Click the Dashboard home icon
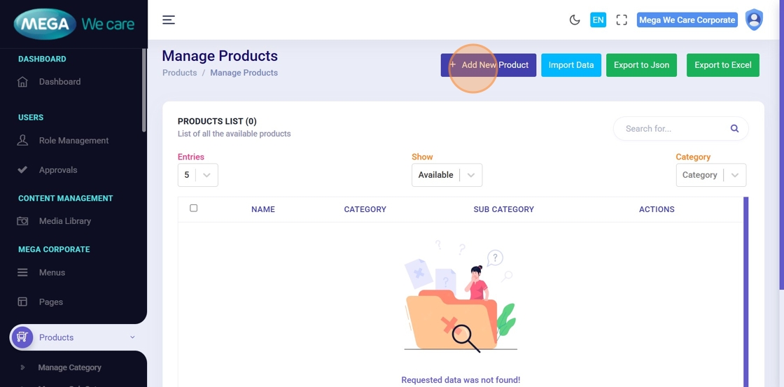Viewport: 784px width, 387px height. pyautogui.click(x=22, y=82)
